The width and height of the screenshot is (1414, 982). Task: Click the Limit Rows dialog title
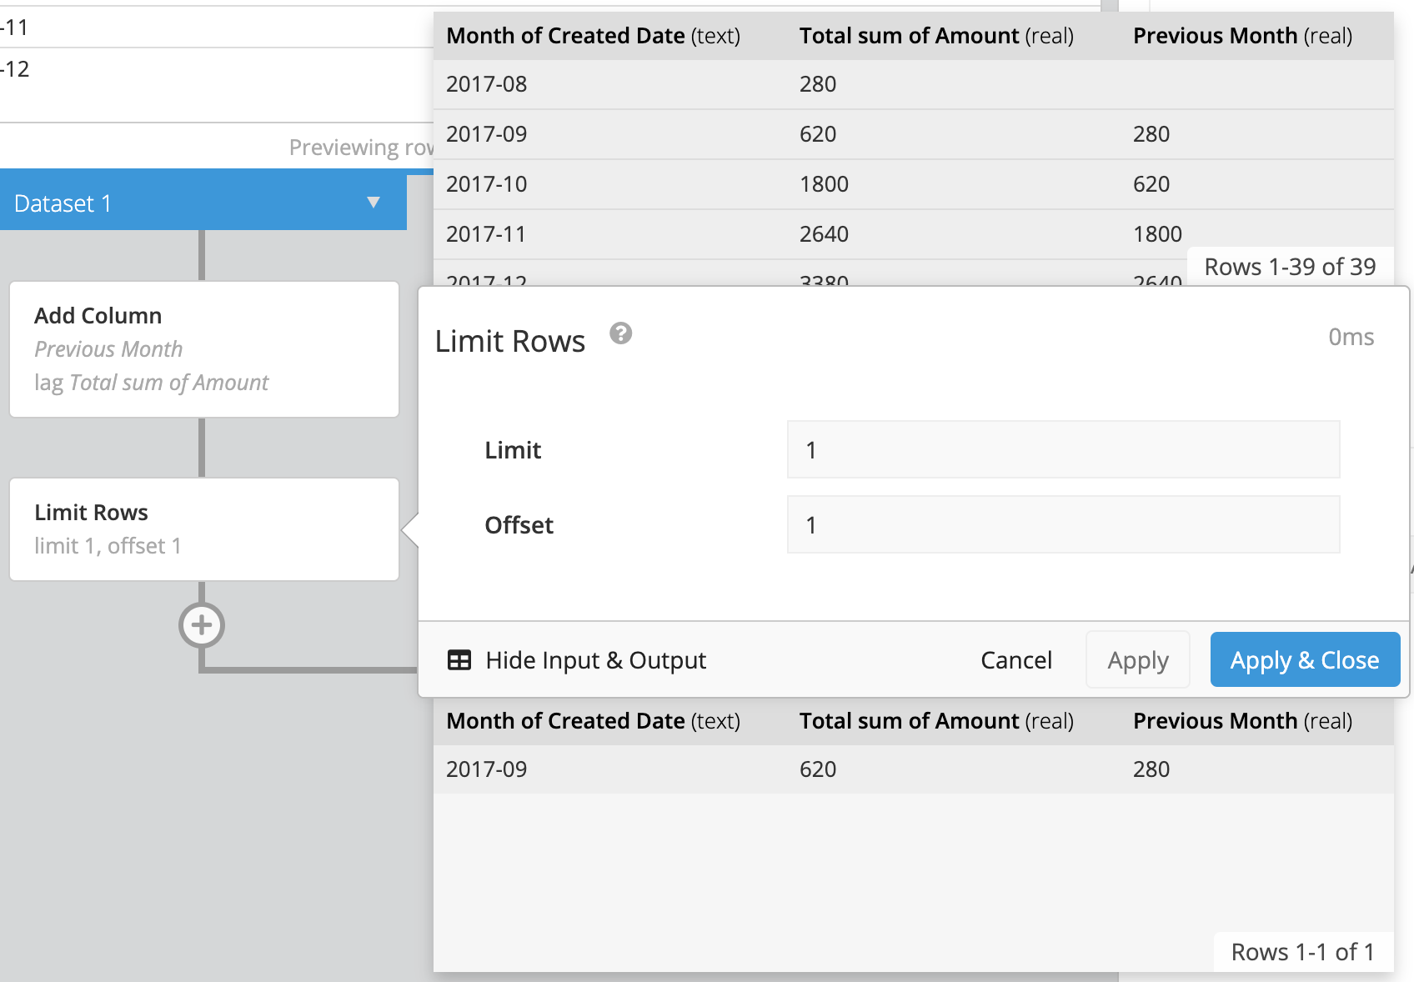(x=510, y=341)
